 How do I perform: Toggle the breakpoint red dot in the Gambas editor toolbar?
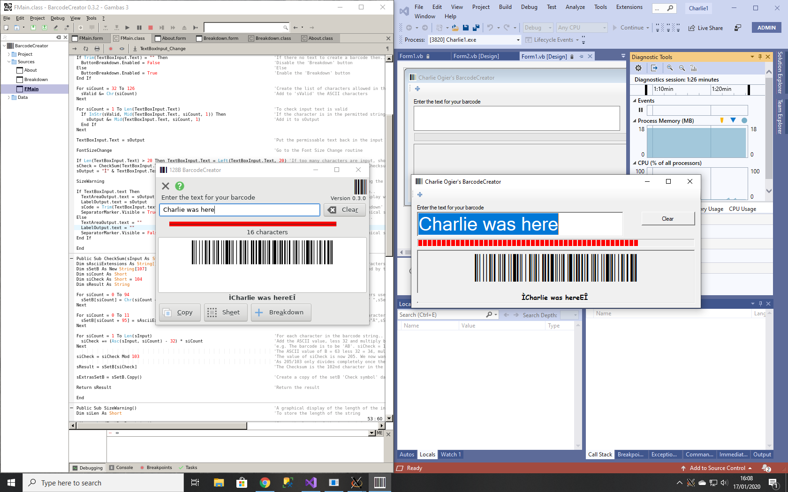pos(111,48)
